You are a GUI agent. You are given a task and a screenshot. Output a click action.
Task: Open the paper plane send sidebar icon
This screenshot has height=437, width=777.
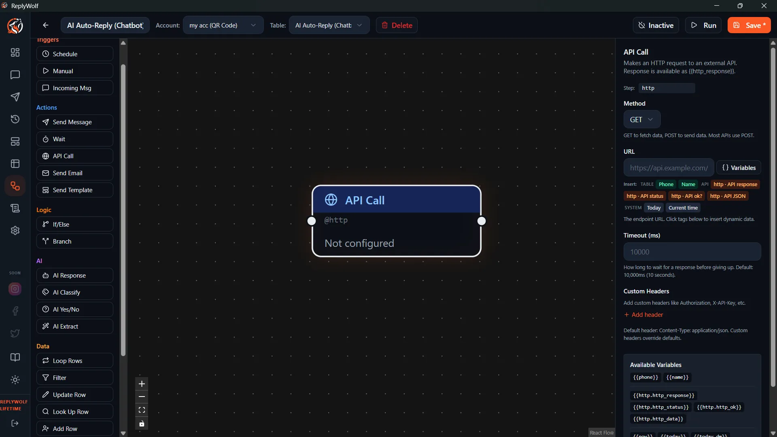click(15, 97)
